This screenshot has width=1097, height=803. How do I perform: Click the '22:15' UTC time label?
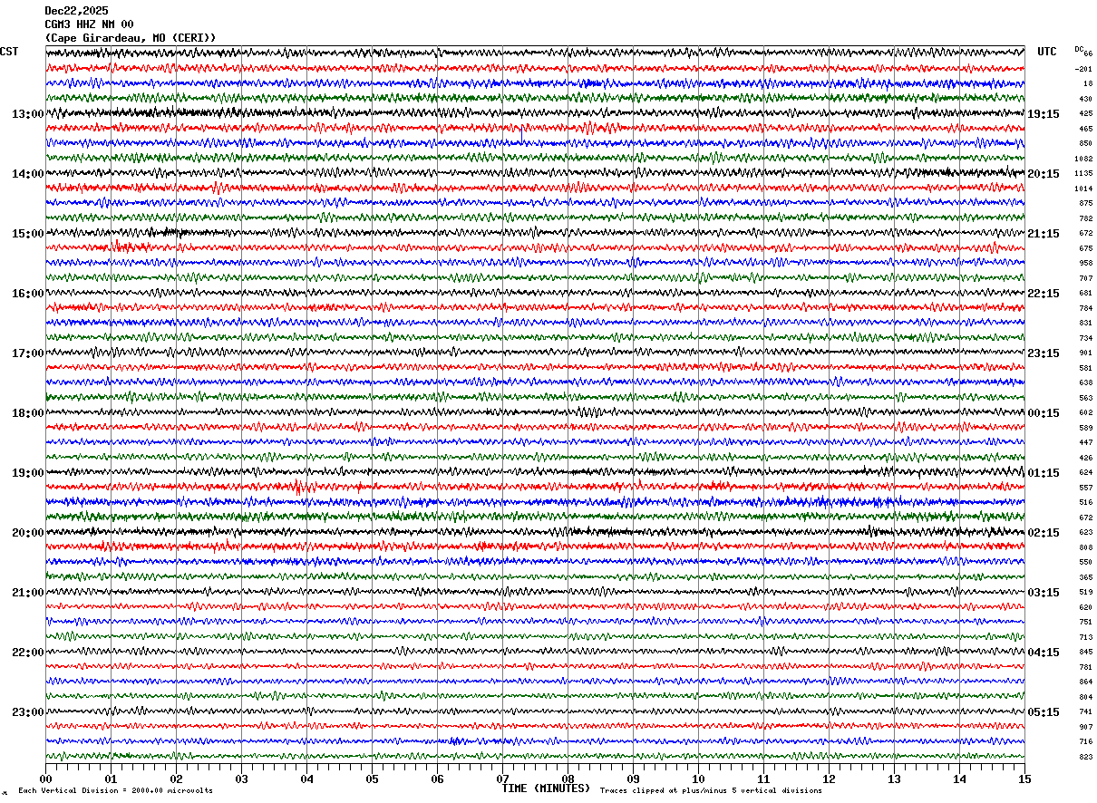1044,294
